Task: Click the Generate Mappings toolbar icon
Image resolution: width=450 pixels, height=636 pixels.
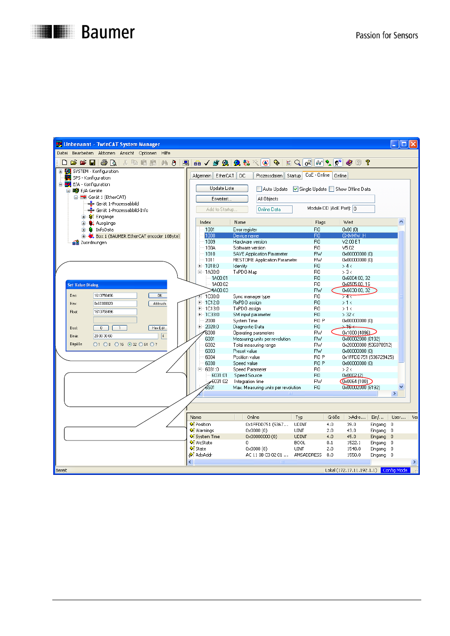Action: 197,163
